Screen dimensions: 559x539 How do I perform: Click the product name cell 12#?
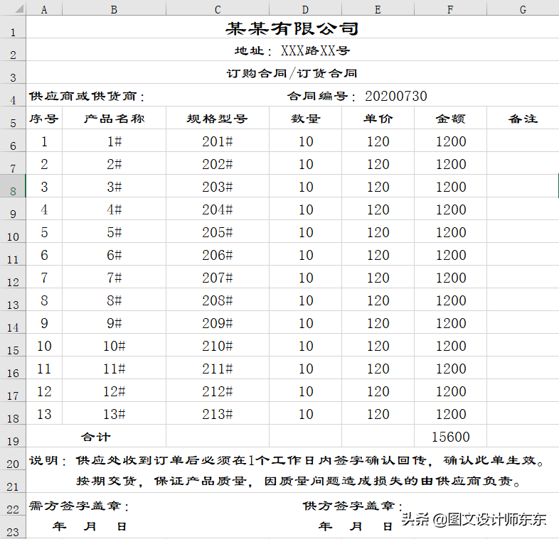(114, 391)
